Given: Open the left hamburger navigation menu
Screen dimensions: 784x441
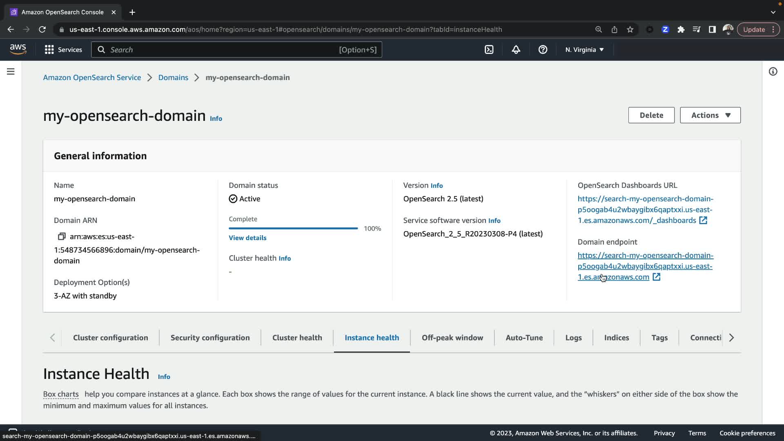Looking at the screenshot, I should pyautogui.click(x=11, y=71).
